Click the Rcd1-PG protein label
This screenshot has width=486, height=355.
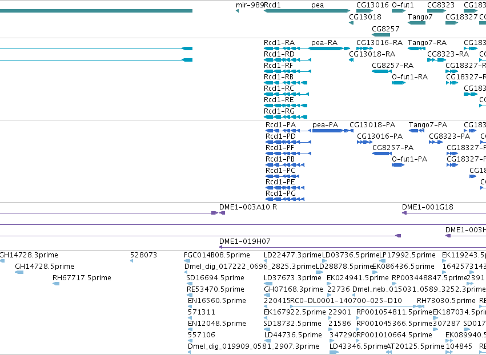[x=281, y=193]
